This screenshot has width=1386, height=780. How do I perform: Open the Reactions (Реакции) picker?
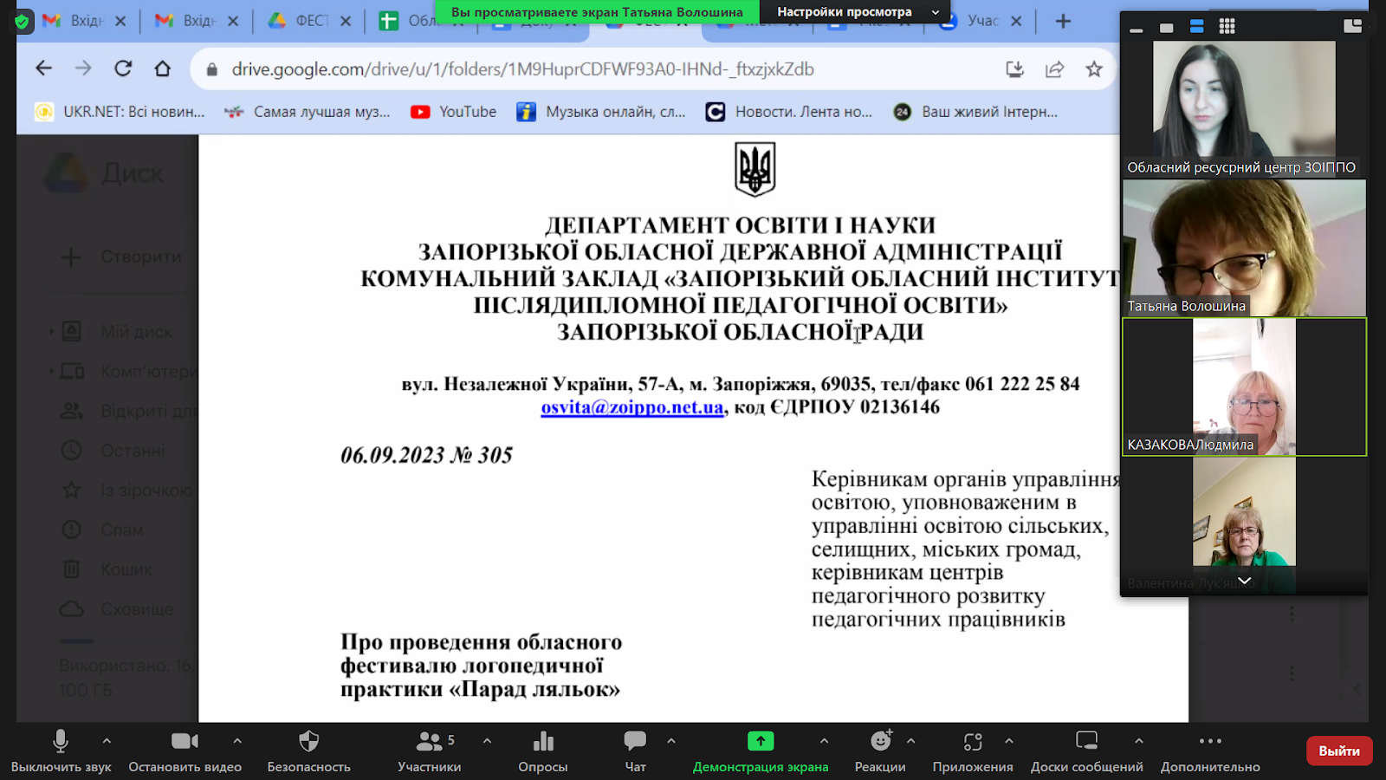[880, 751]
